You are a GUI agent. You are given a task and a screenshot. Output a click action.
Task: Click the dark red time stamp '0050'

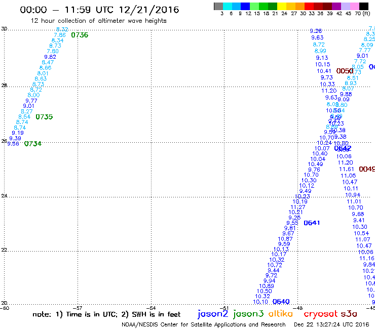click(x=345, y=71)
